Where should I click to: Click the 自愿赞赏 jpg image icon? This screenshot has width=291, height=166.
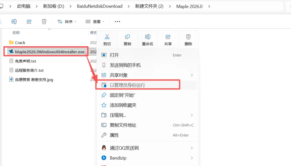click(11, 79)
